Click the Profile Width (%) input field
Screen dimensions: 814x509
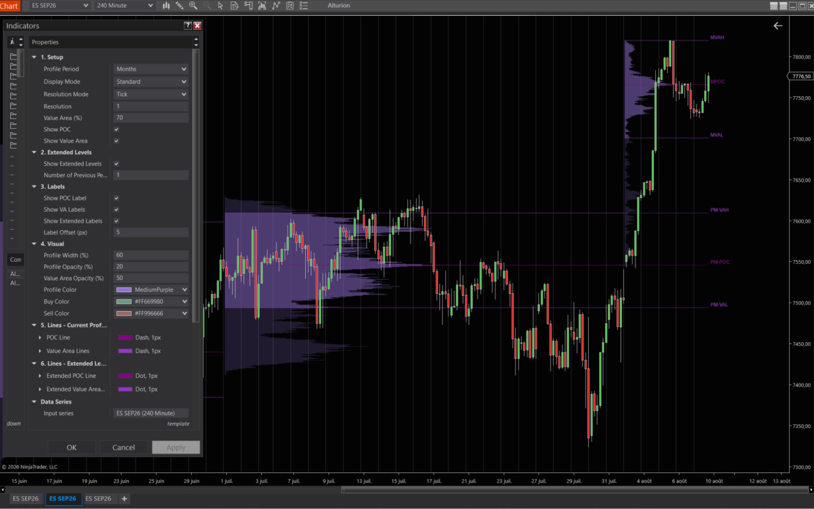151,255
